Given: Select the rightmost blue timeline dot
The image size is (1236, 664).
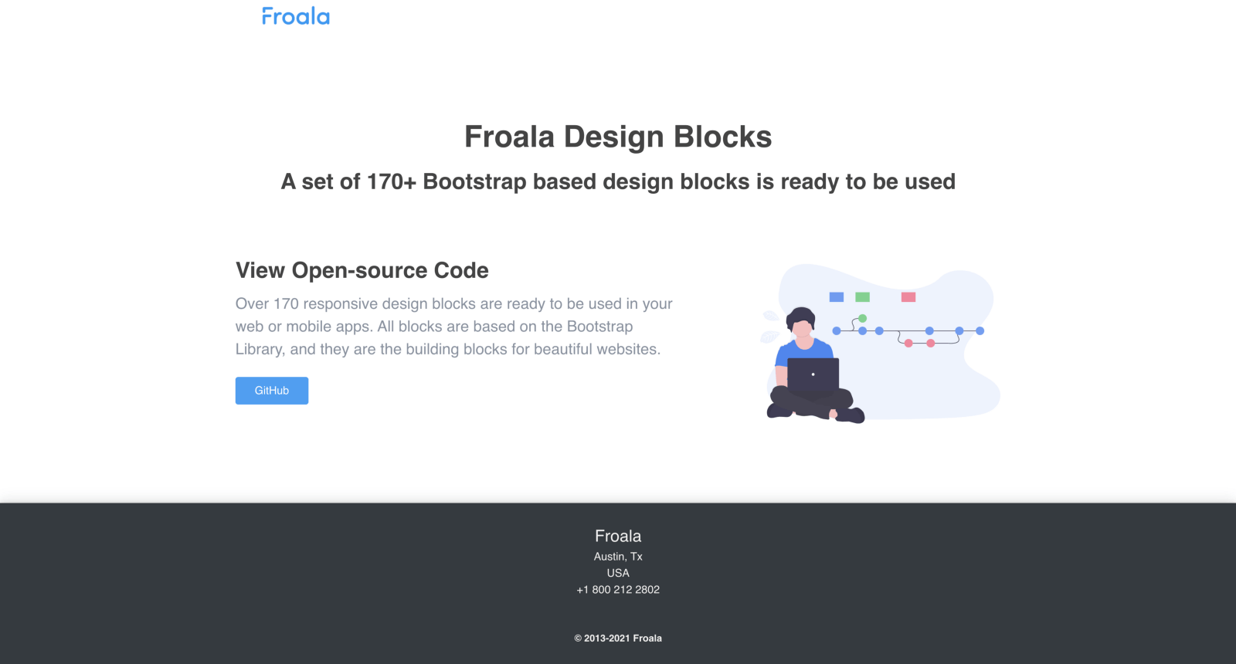Looking at the screenshot, I should pyautogui.click(x=980, y=330).
